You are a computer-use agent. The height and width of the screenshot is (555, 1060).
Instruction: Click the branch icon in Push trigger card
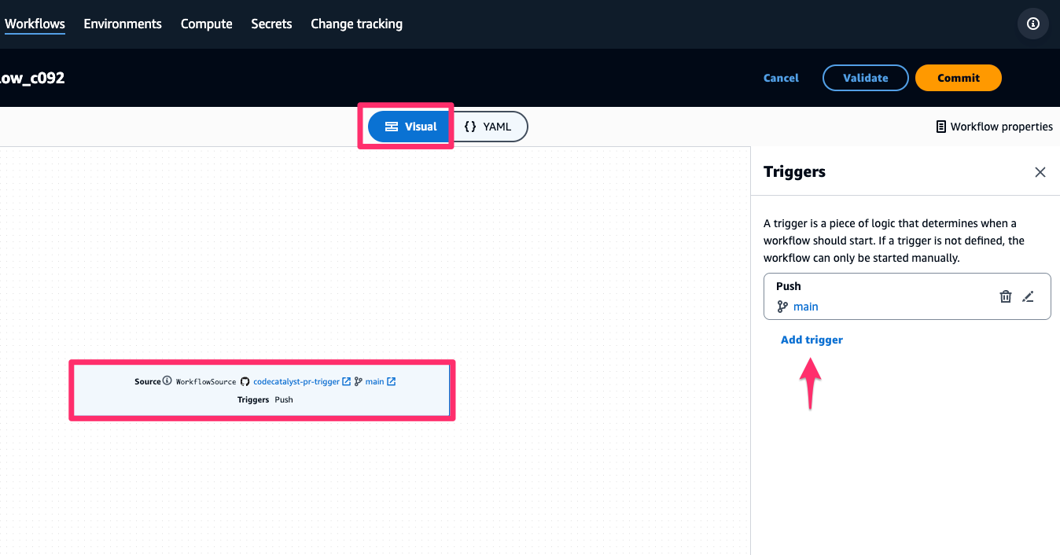782,307
